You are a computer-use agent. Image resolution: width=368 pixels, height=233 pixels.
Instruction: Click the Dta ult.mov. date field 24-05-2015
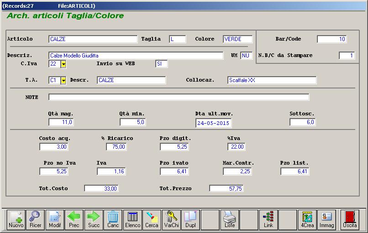click(214, 123)
